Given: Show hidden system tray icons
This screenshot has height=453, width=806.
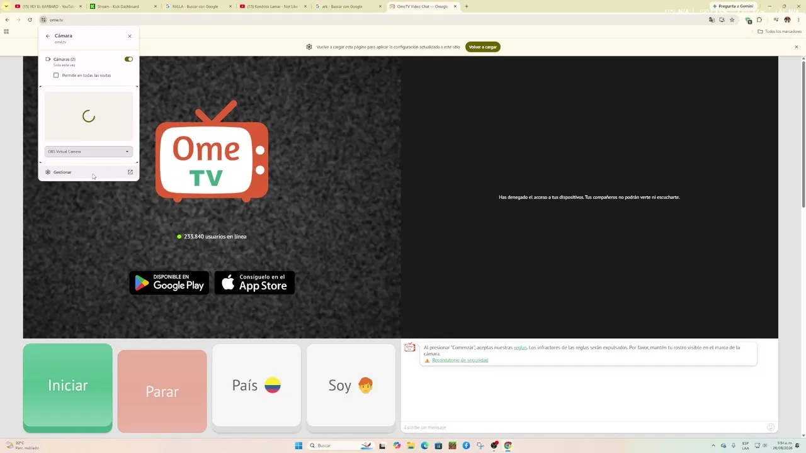Looking at the screenshot, I should coord(713,445).
